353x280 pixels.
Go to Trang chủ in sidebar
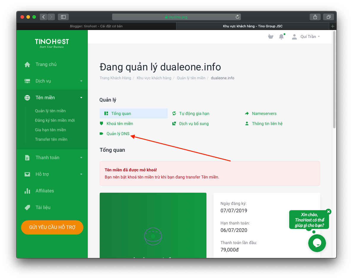coord(46,64)
